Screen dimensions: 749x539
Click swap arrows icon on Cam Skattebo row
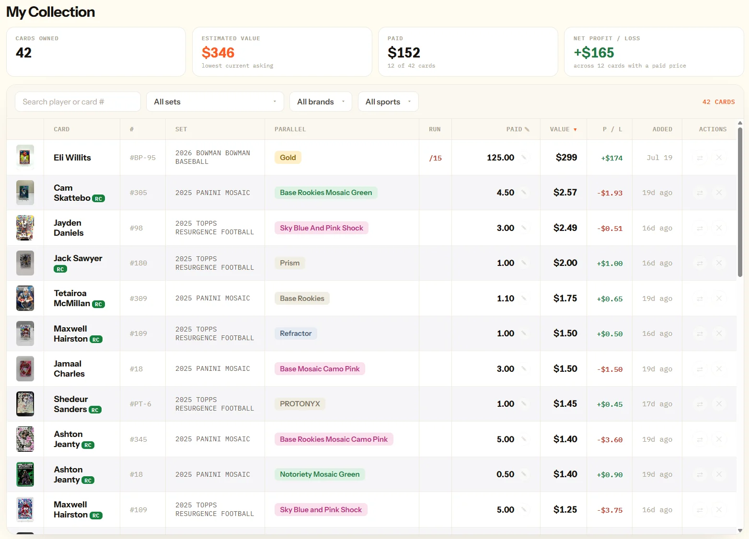click(x=700, y=193)
